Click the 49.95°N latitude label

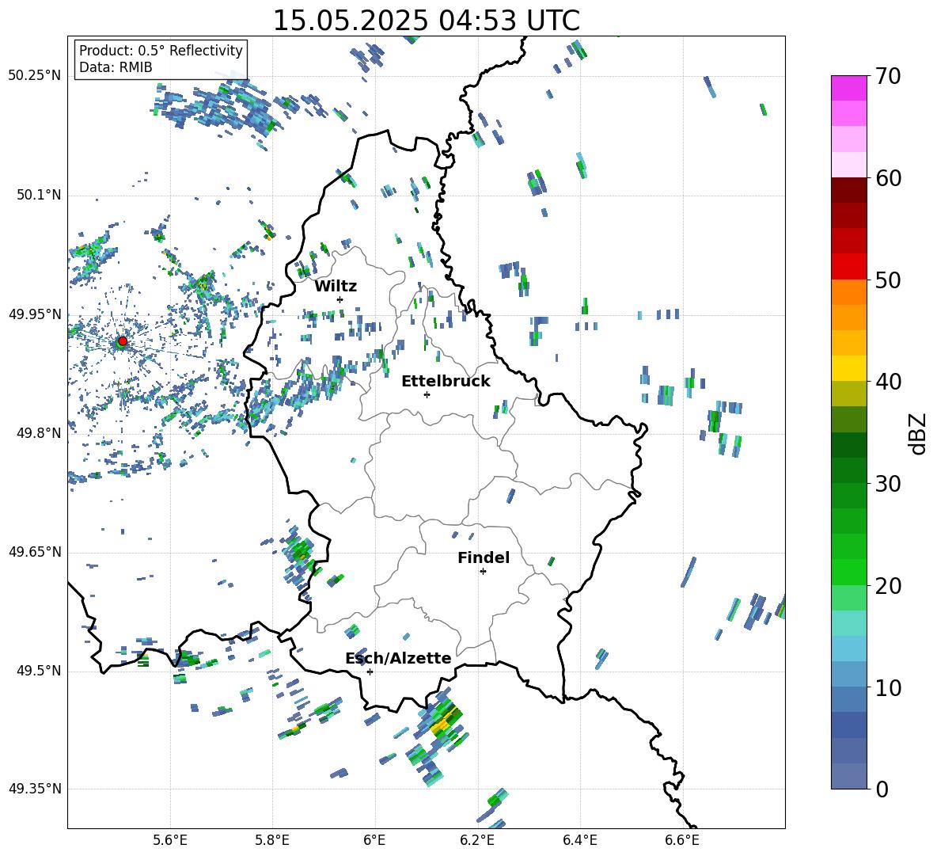(x=35, y=314)
